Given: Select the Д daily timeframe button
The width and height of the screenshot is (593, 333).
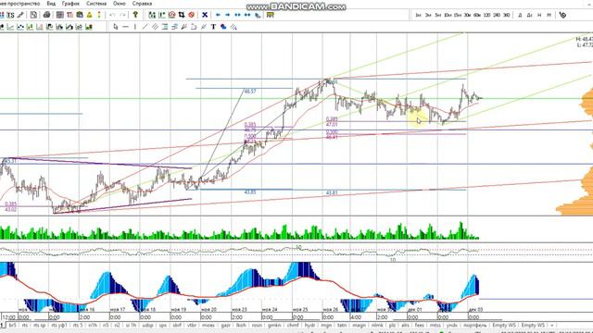Looking at the screenshot, I should click(x=520, y=15).
